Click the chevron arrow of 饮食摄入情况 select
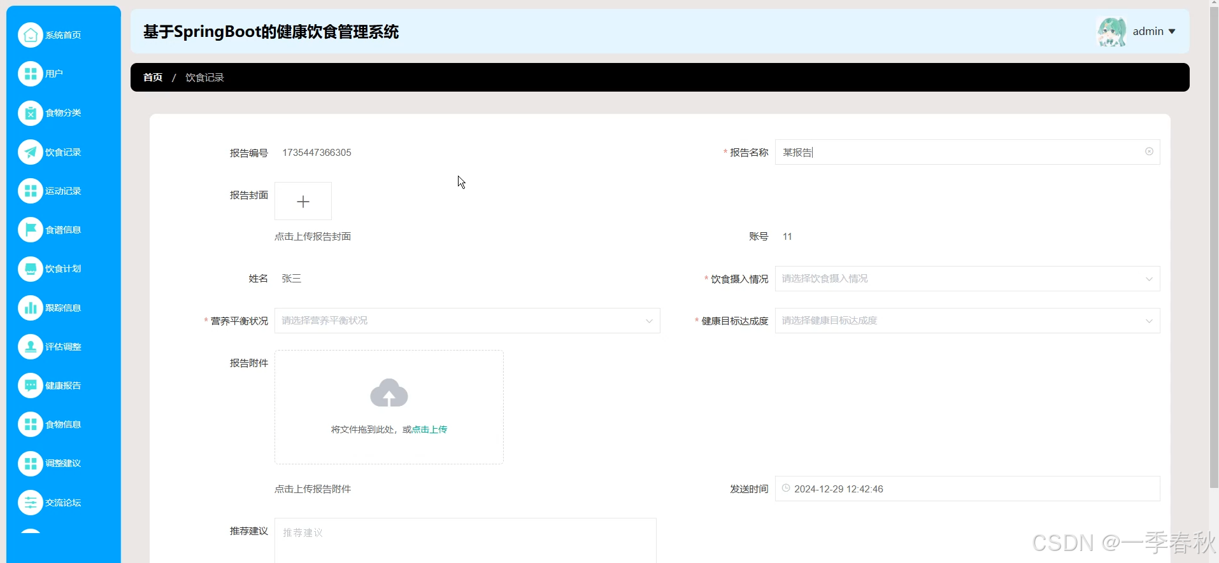Viewport: 1219px width, 563px height. pos(1149,279)
